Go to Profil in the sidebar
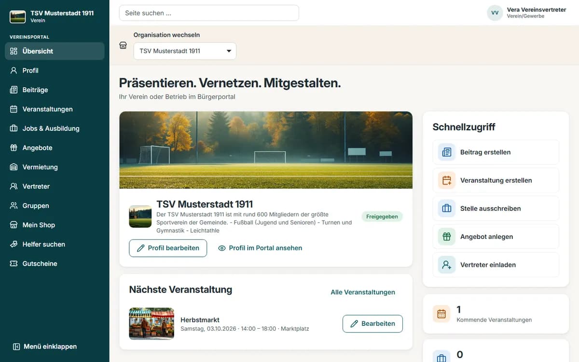 (x=55, y=70)
